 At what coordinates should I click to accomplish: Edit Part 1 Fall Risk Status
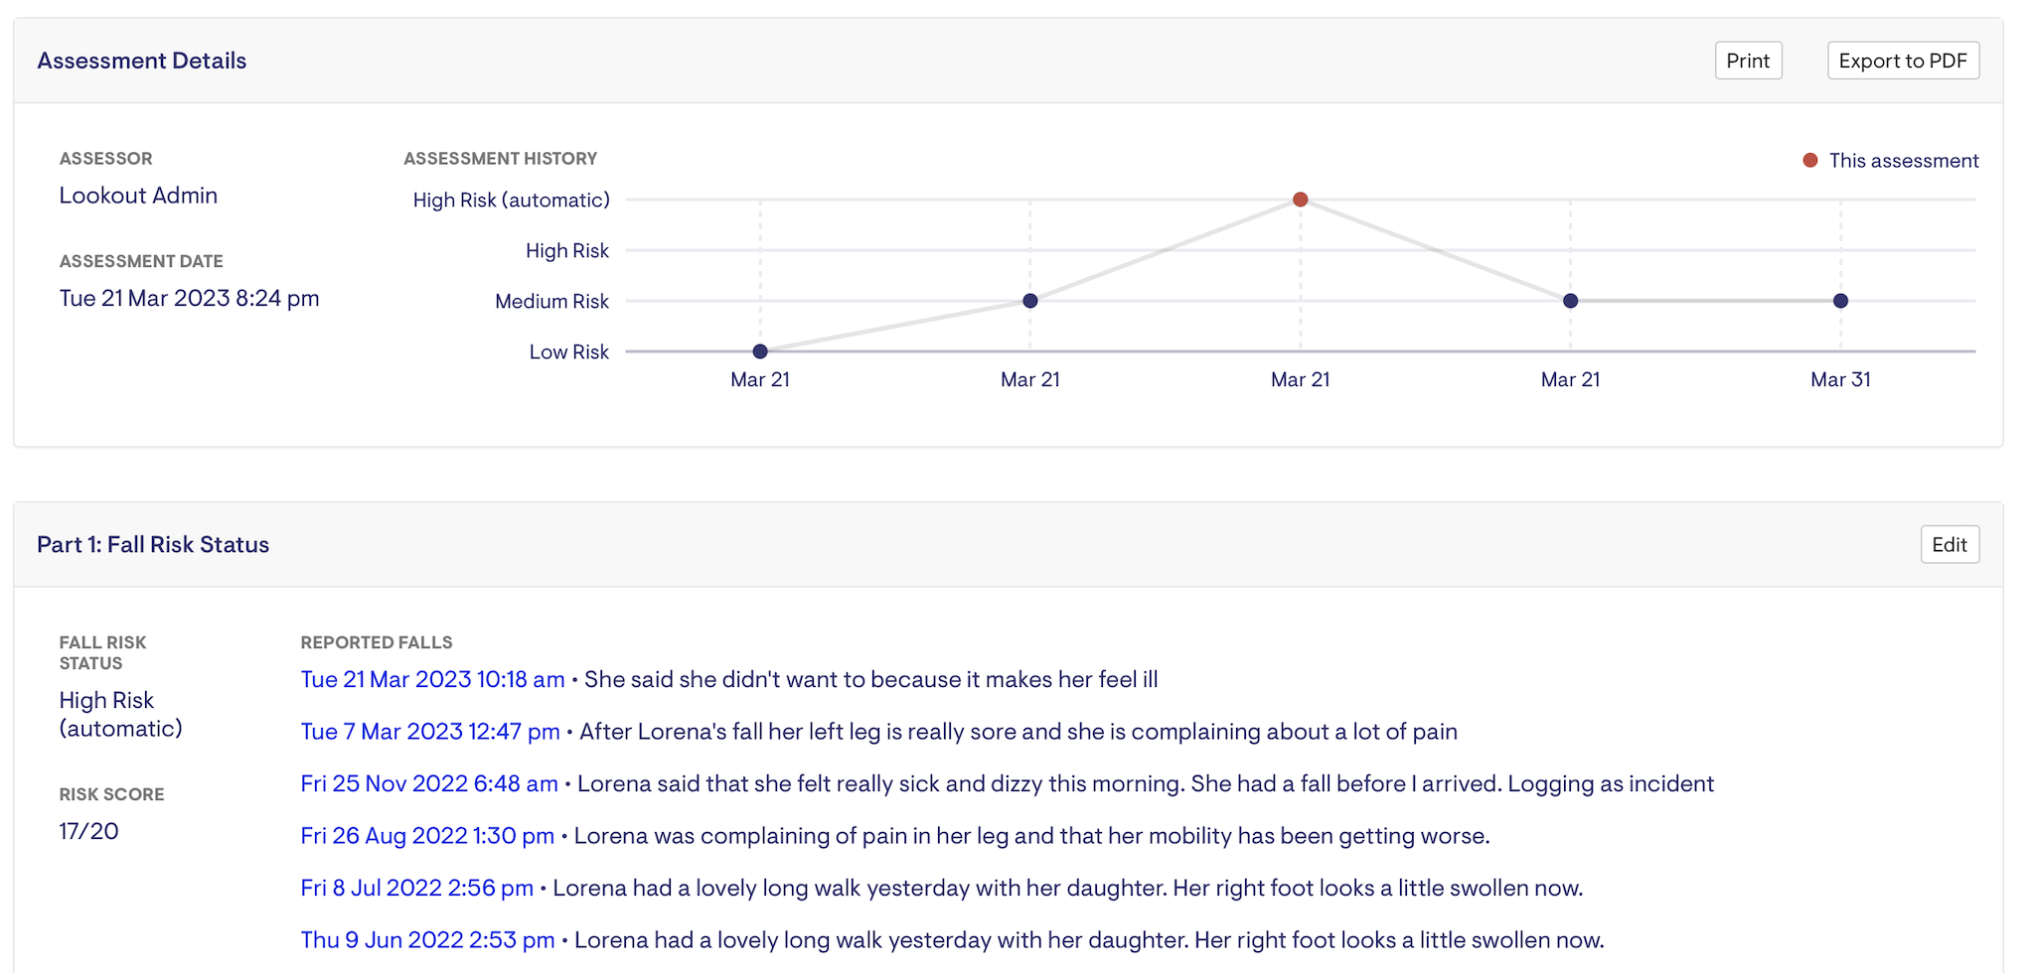coord(1950,544)
